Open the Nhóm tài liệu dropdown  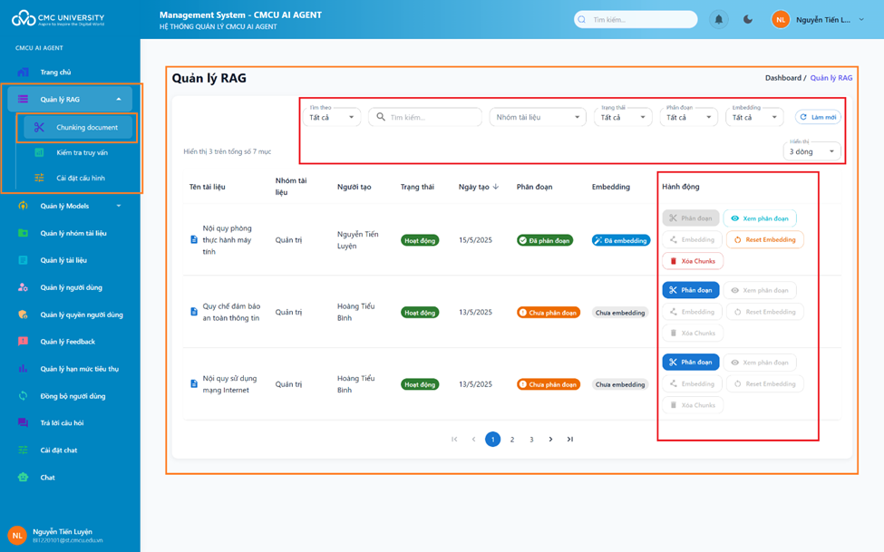tap(538, 117)
